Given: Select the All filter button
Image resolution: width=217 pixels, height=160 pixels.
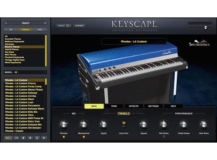Looking at the screenshot, I should pyautogui.click(x=11, y=30).
